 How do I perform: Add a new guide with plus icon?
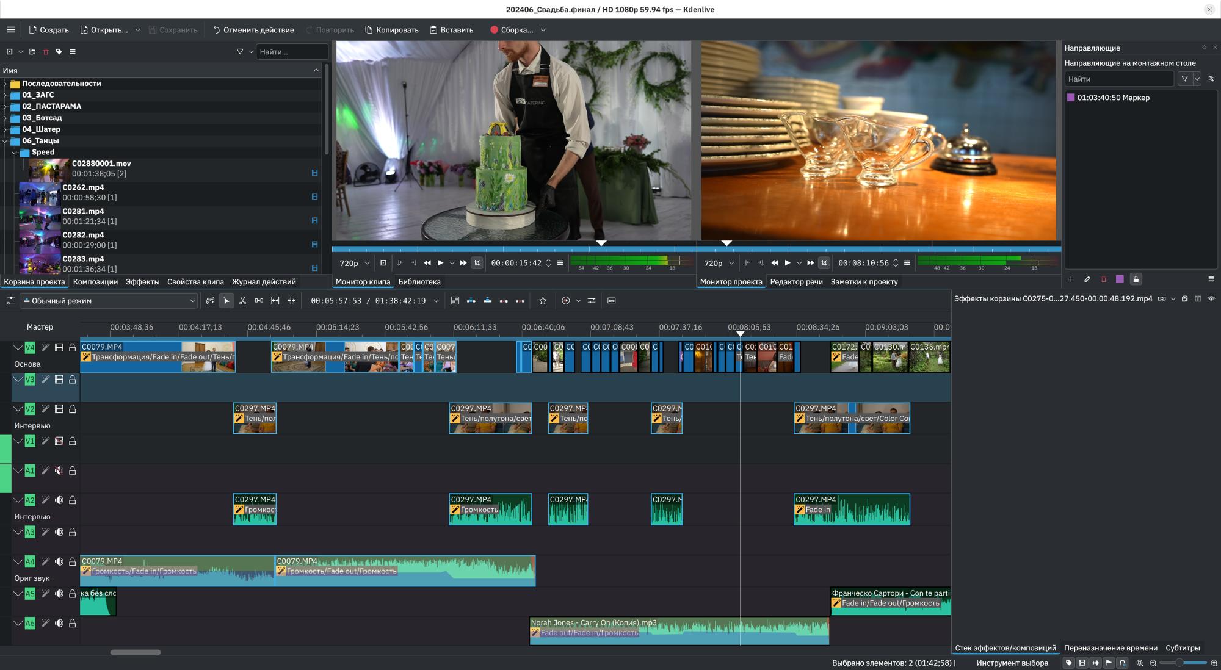(1071, 279)
